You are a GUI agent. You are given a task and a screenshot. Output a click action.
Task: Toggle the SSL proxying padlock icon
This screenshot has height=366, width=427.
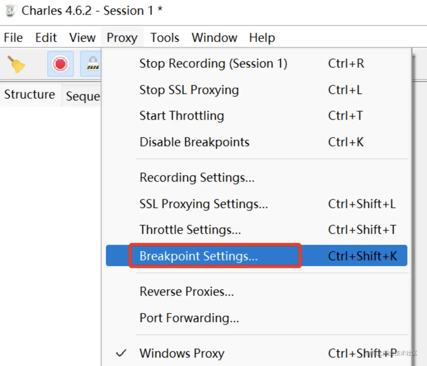click(x=92, y=64)
